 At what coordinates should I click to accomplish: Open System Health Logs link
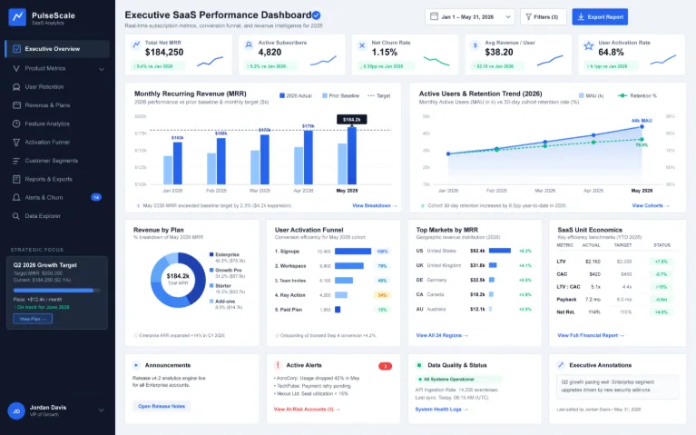click(441, 410)
